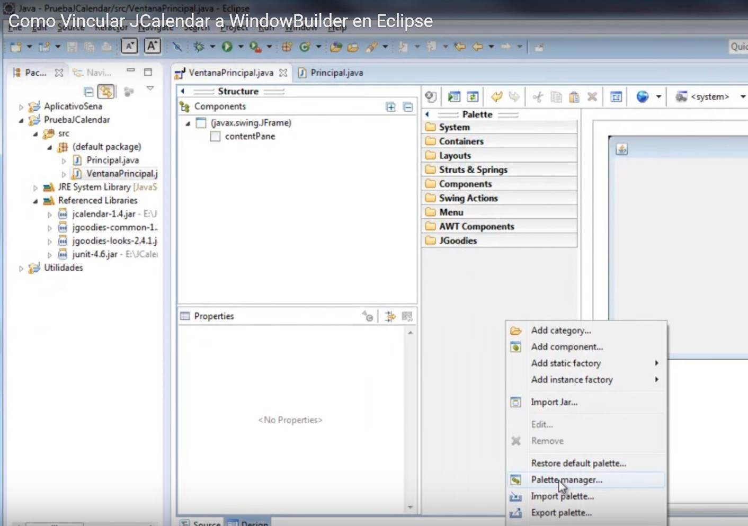Click Collapse All in Package Explorer

click(88, 92)
